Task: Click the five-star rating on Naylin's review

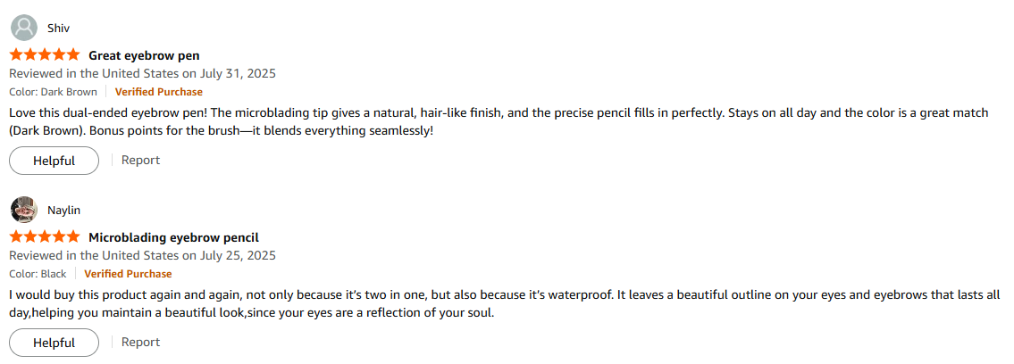Action: pyautogui.click(x=45, y=237)
